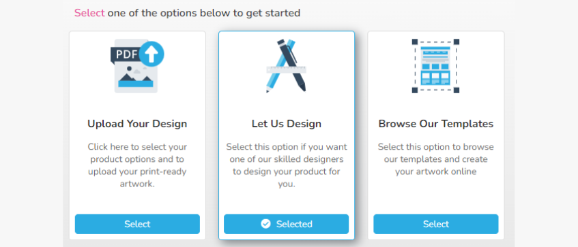This screenshot has height=247, width=578.
Task: Click the print-ready artwork description text
Action: [x=137, y=165]
